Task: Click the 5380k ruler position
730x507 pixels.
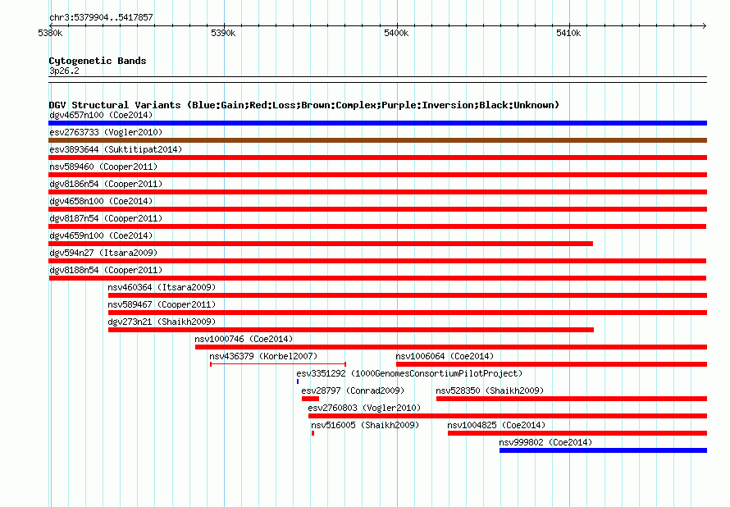Action: coord(50,33)
